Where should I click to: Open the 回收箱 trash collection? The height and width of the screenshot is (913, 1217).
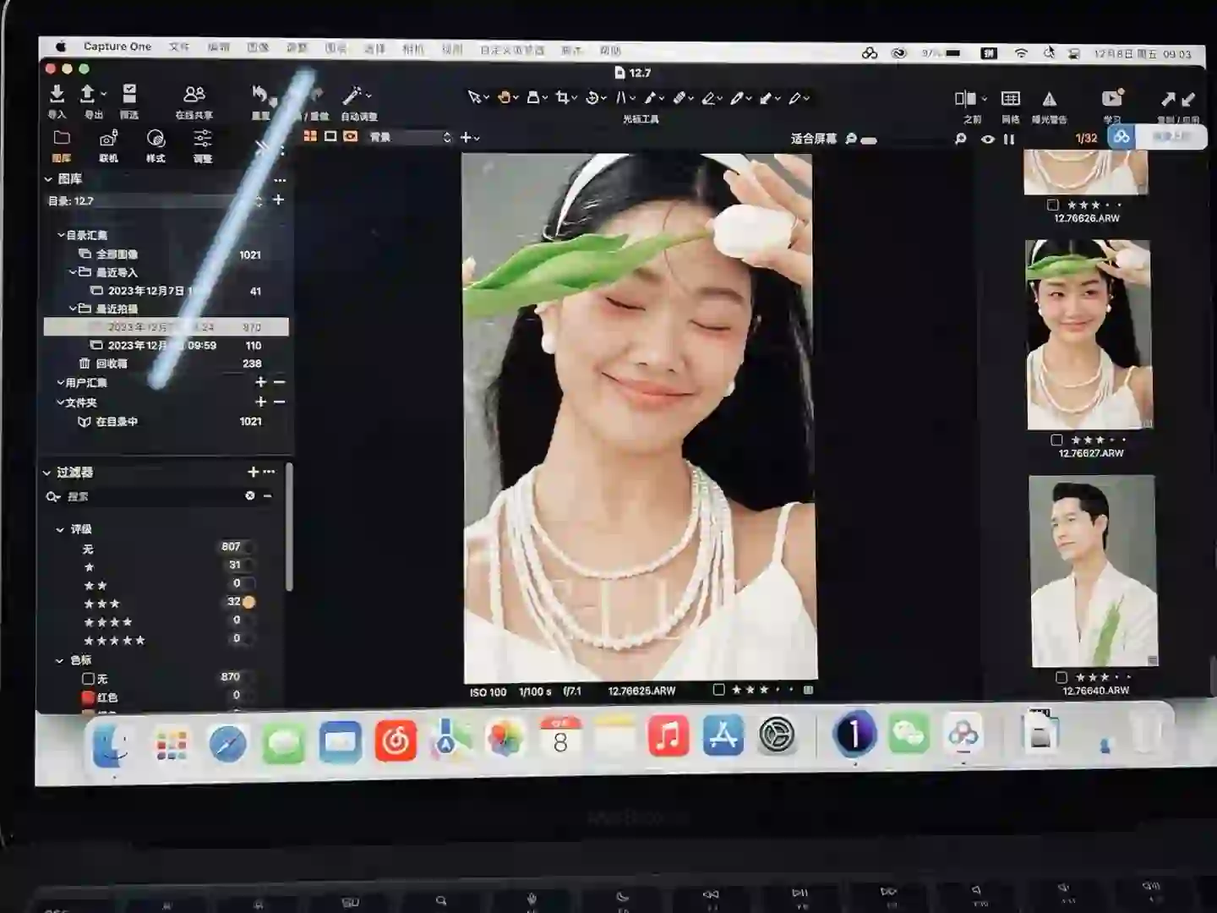coord(112,364)
